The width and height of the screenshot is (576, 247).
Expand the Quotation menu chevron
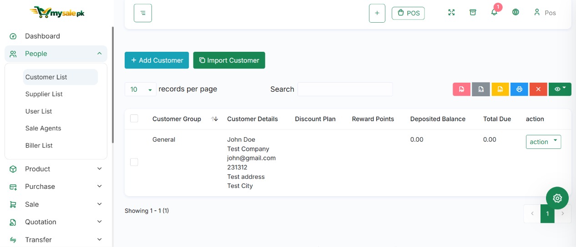(99, 222)
